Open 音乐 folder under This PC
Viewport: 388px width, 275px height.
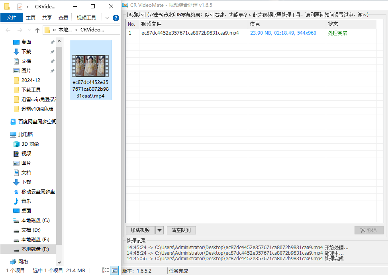click(x=26, y=201)
